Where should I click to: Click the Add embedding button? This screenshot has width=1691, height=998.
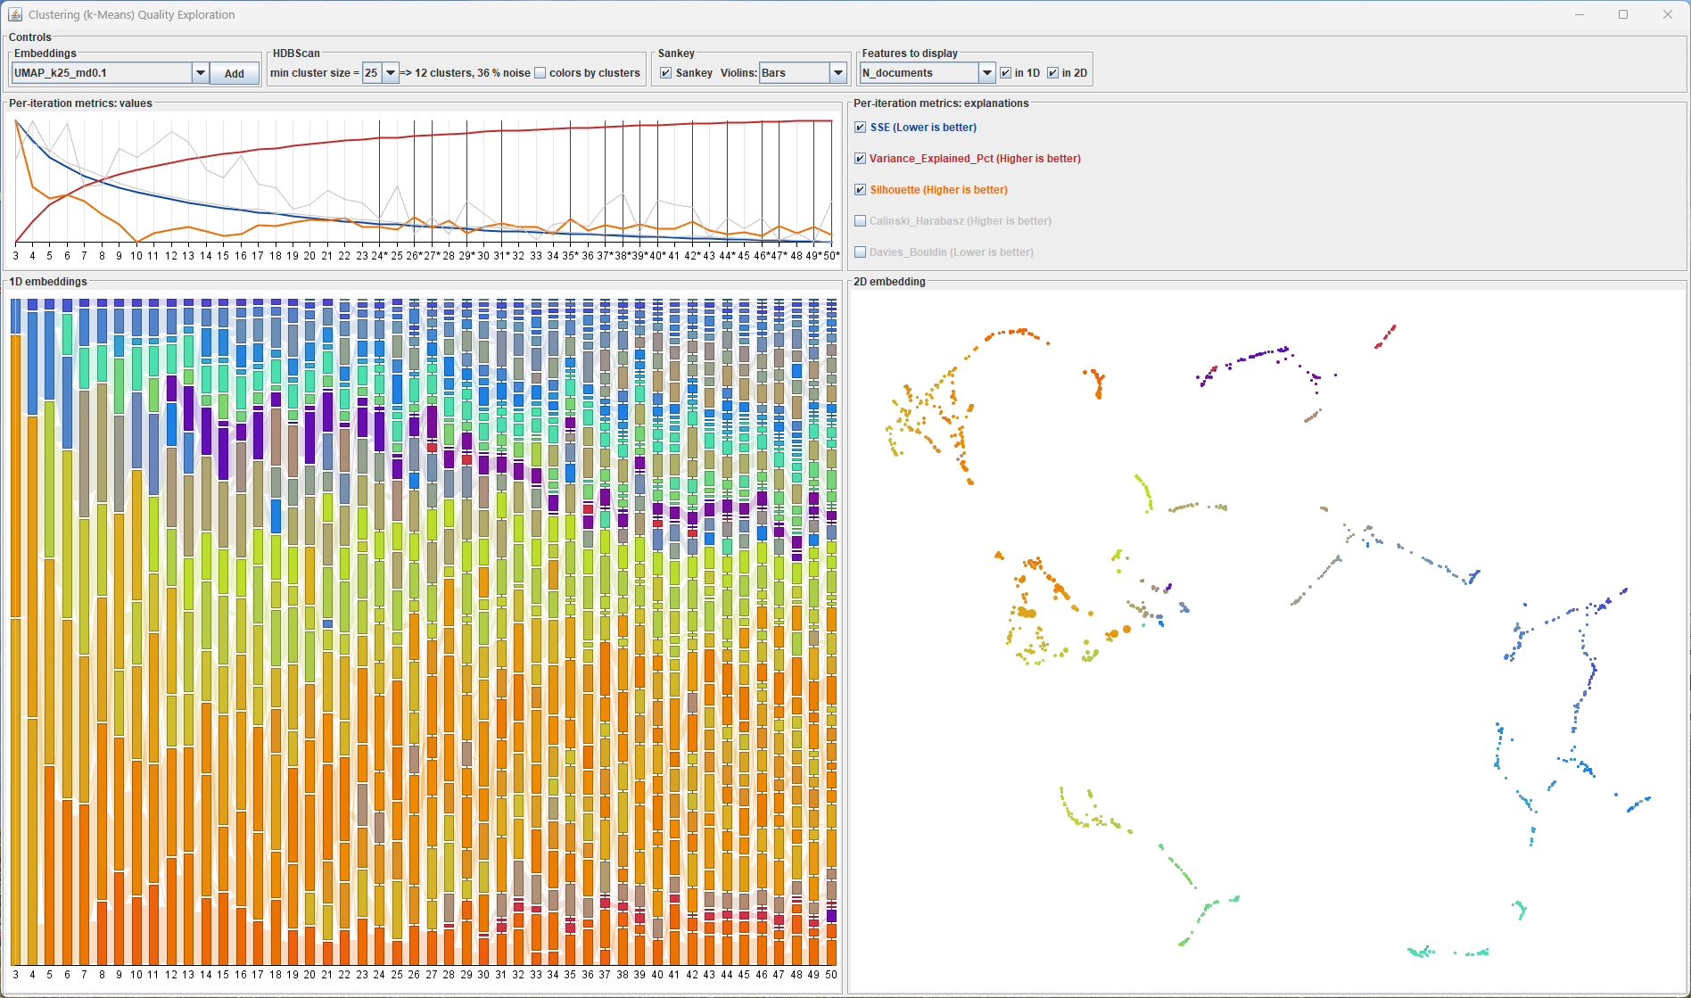click(235, 73)
